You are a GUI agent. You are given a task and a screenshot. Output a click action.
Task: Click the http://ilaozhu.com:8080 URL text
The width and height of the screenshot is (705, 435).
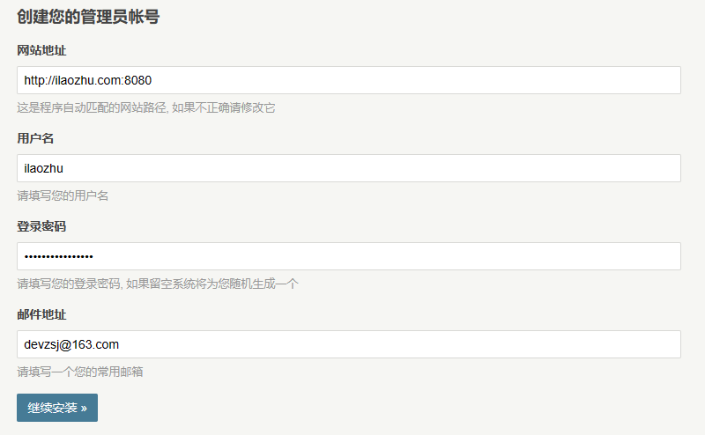(87, 80)
